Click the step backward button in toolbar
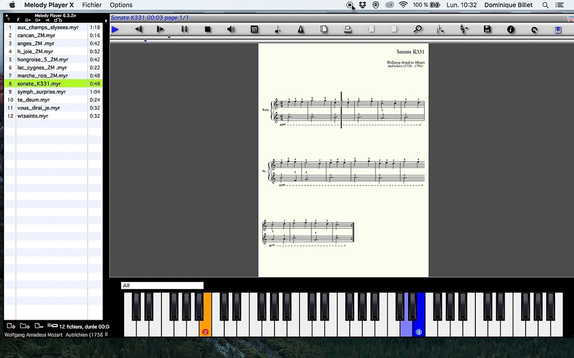The width and height of the screenshot is (574, 358). pos(139,29)
